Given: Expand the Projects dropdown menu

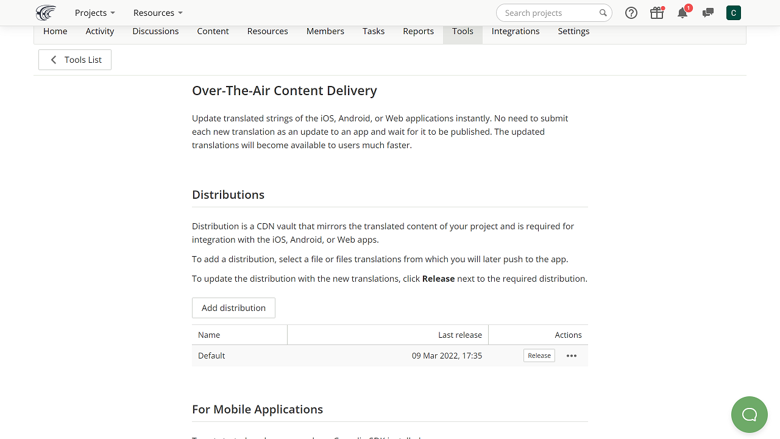Looking at the screenshot, I should click(x=94, y=13).
